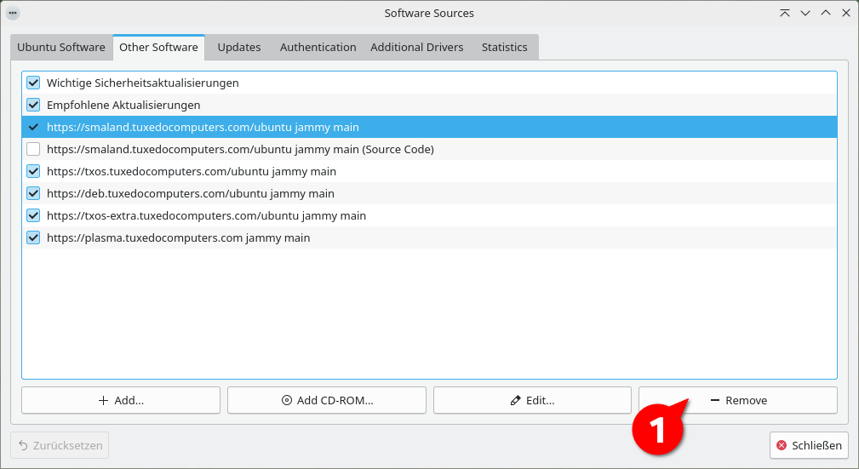Open the window menu icon in the title bar
This screenshot has width=859, height=469.
click(13, 13)
